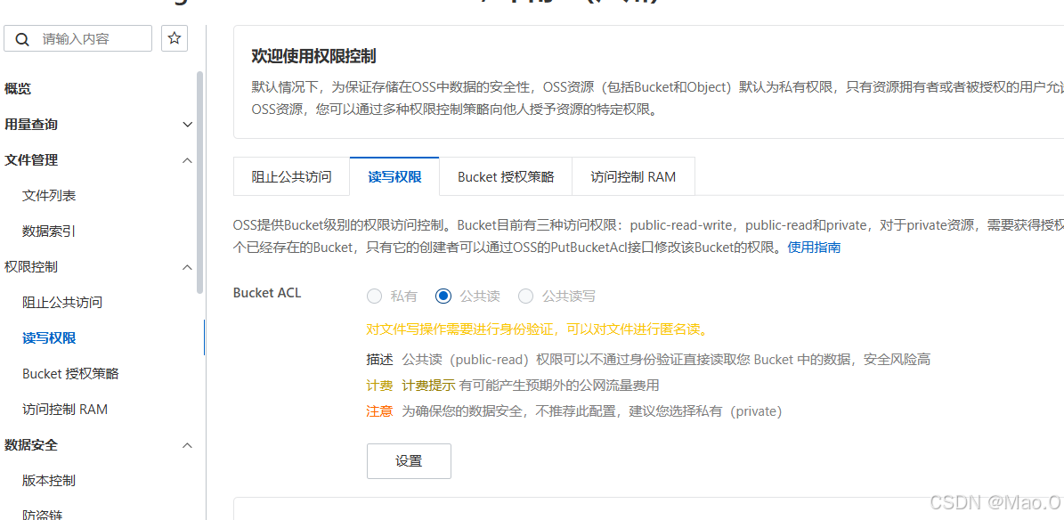Select 数据安全 sidebar heading
The height and width of the screenshot is (520, 1064).
point(31,445)
